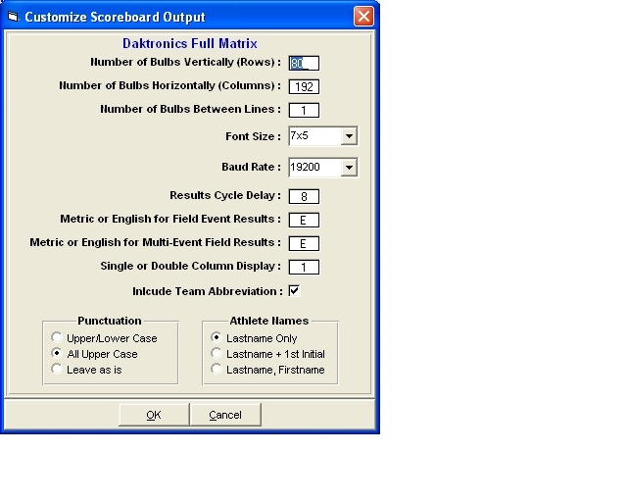Click the Punctuation group label
The height and width of the screenshot is (502, 627).
[x=110, y=321]
